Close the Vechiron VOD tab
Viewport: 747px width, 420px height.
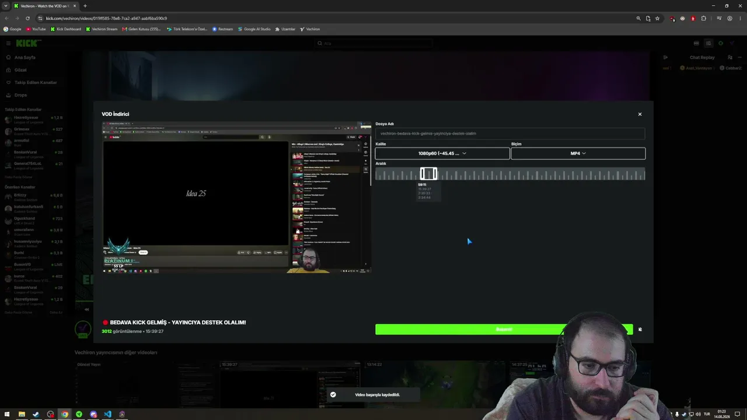coord(75,6)
